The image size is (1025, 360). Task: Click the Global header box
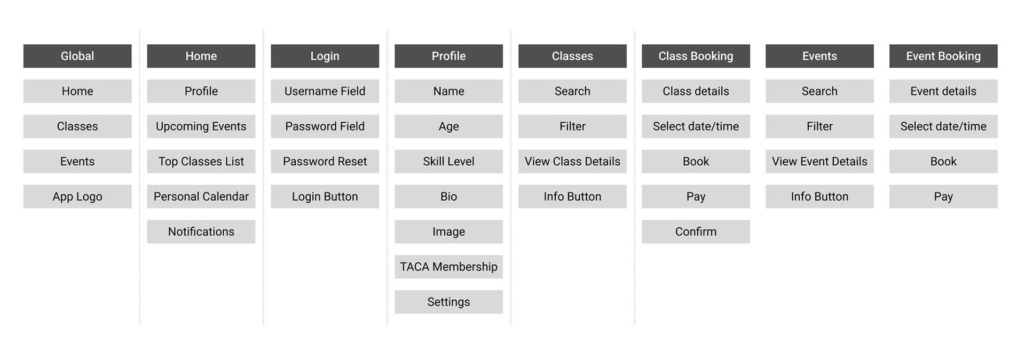click(77, 56)
